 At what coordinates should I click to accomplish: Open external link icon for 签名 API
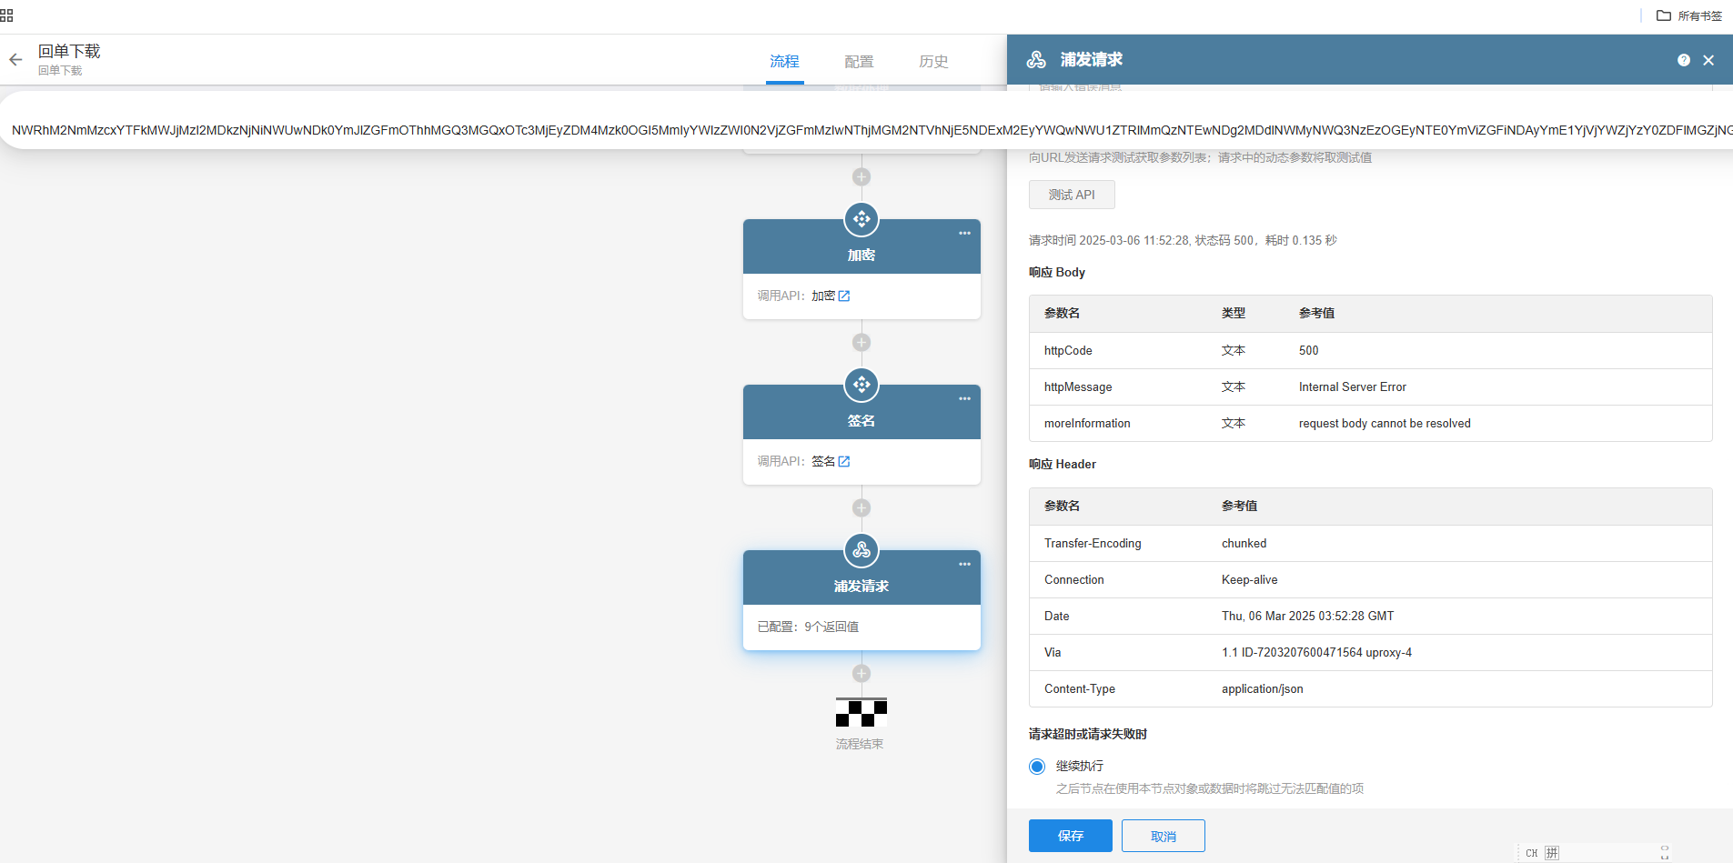pos(844,461)
